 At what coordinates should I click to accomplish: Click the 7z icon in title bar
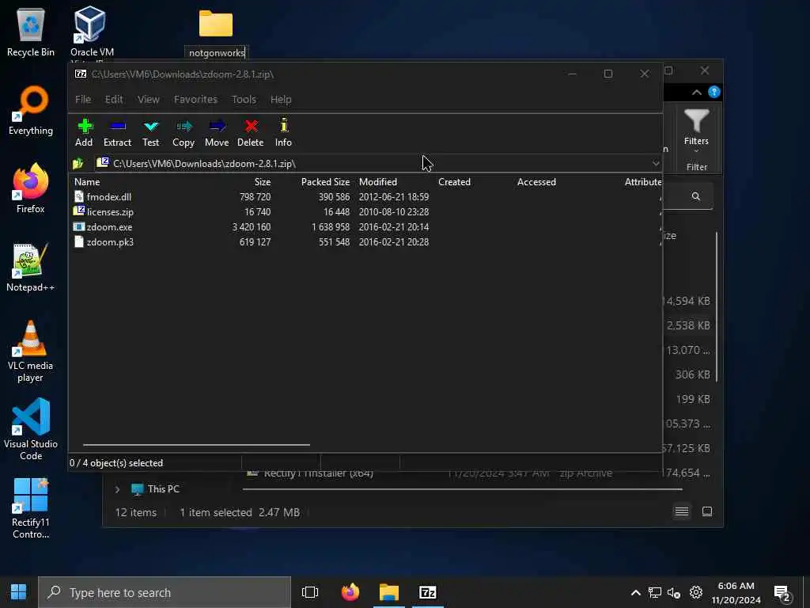point(81,74)
